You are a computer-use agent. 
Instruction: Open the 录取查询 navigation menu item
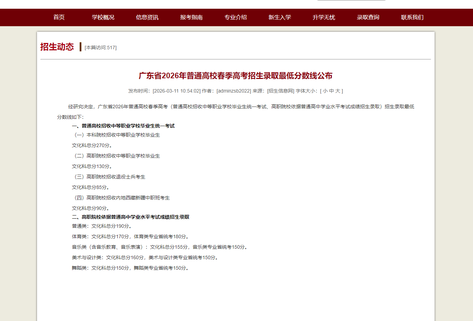[x=368, y=17]
